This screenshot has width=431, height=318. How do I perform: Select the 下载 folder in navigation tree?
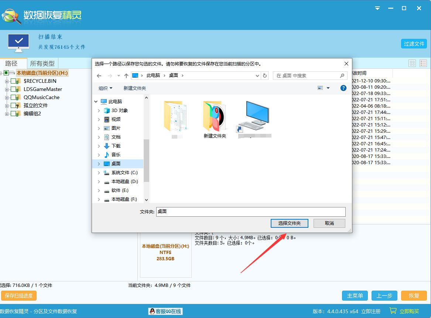point(116,146)
